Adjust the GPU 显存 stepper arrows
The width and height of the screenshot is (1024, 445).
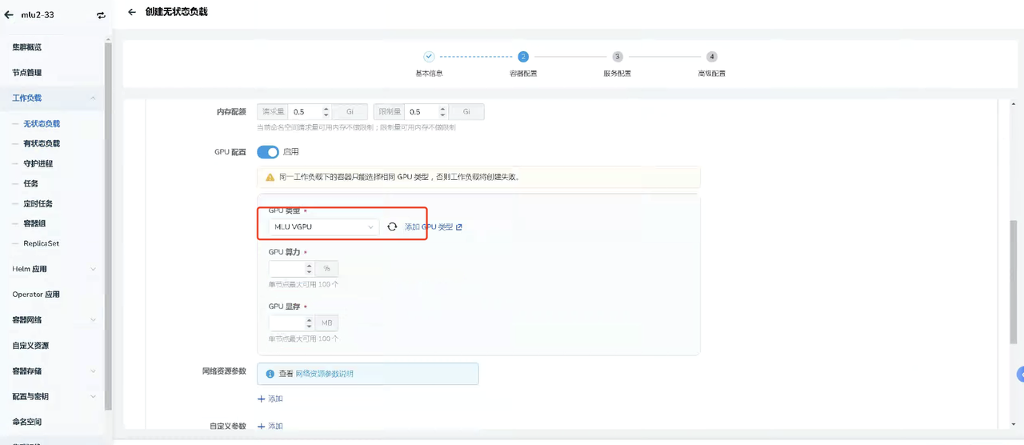pyautogui.click(x=310, y=323)
